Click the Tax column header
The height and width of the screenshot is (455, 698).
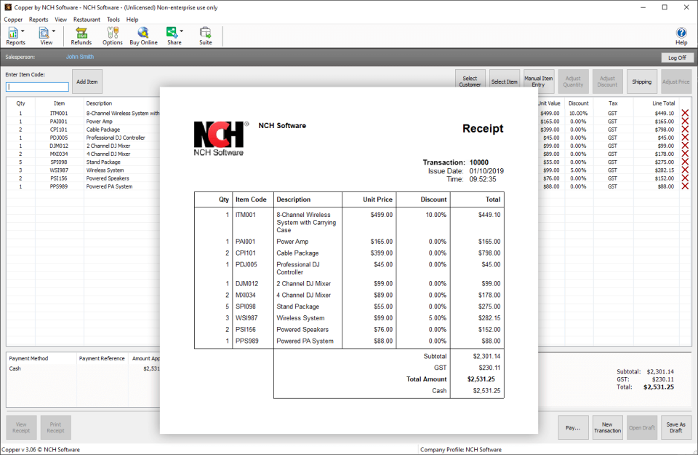click(613, 103)
